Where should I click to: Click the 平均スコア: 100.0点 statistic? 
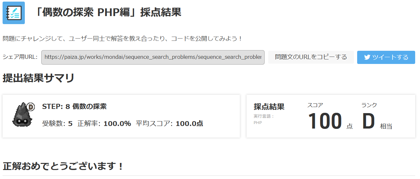[x=169, y=123]
